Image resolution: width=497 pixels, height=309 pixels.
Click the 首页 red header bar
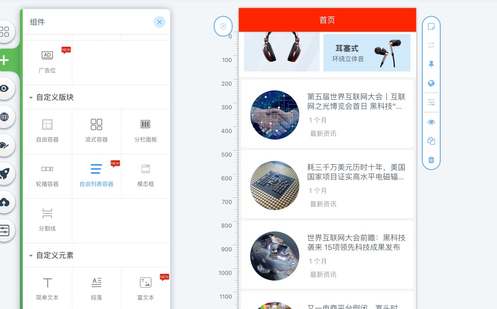pyautogui.click(x=327, y=20)
